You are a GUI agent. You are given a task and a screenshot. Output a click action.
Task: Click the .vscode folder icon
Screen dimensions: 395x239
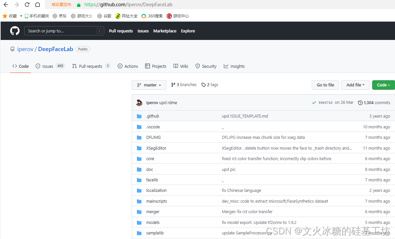139,127
